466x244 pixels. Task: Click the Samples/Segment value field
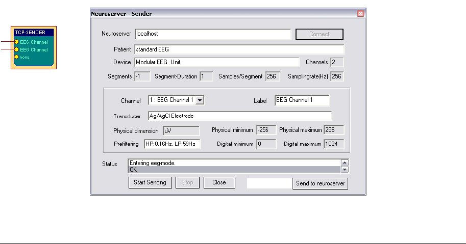[x=272, y=76]
